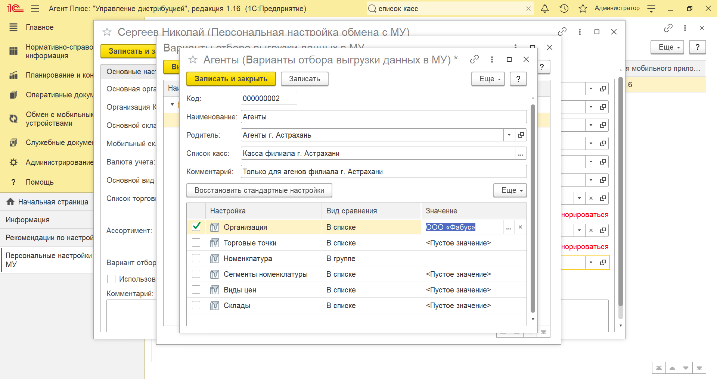Image resolution: width=717 pixels, height=379 pixels.
Task: Open the 1C main menu hamburger icon
Action: (35, 9)
